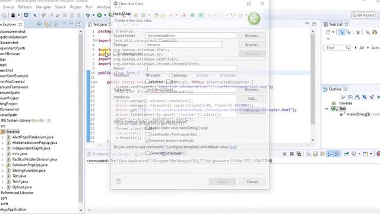Maximize the editor area icon

coord(314,24)
